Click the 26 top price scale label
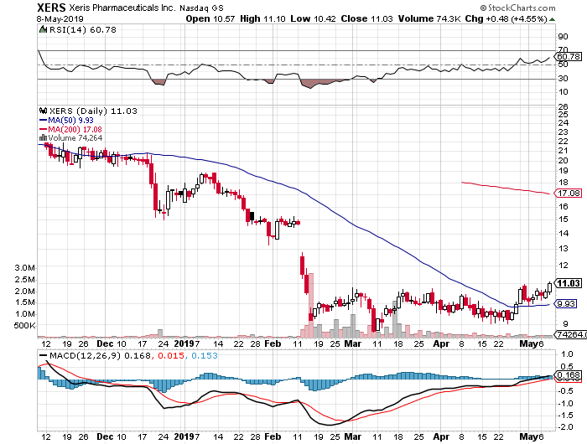 click(563, 106)
